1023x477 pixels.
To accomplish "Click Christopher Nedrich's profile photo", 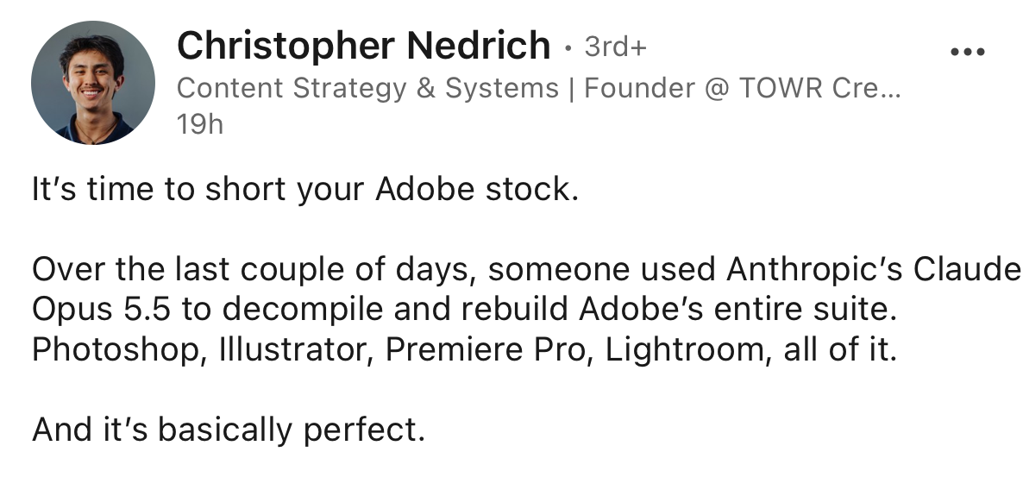I will pyautogui.click(x=93, y=82).
